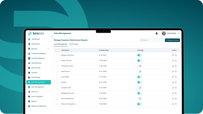Disable the Engagement Level toggle
The width and height of the screenshot is (203, 114).
[139, 93]
